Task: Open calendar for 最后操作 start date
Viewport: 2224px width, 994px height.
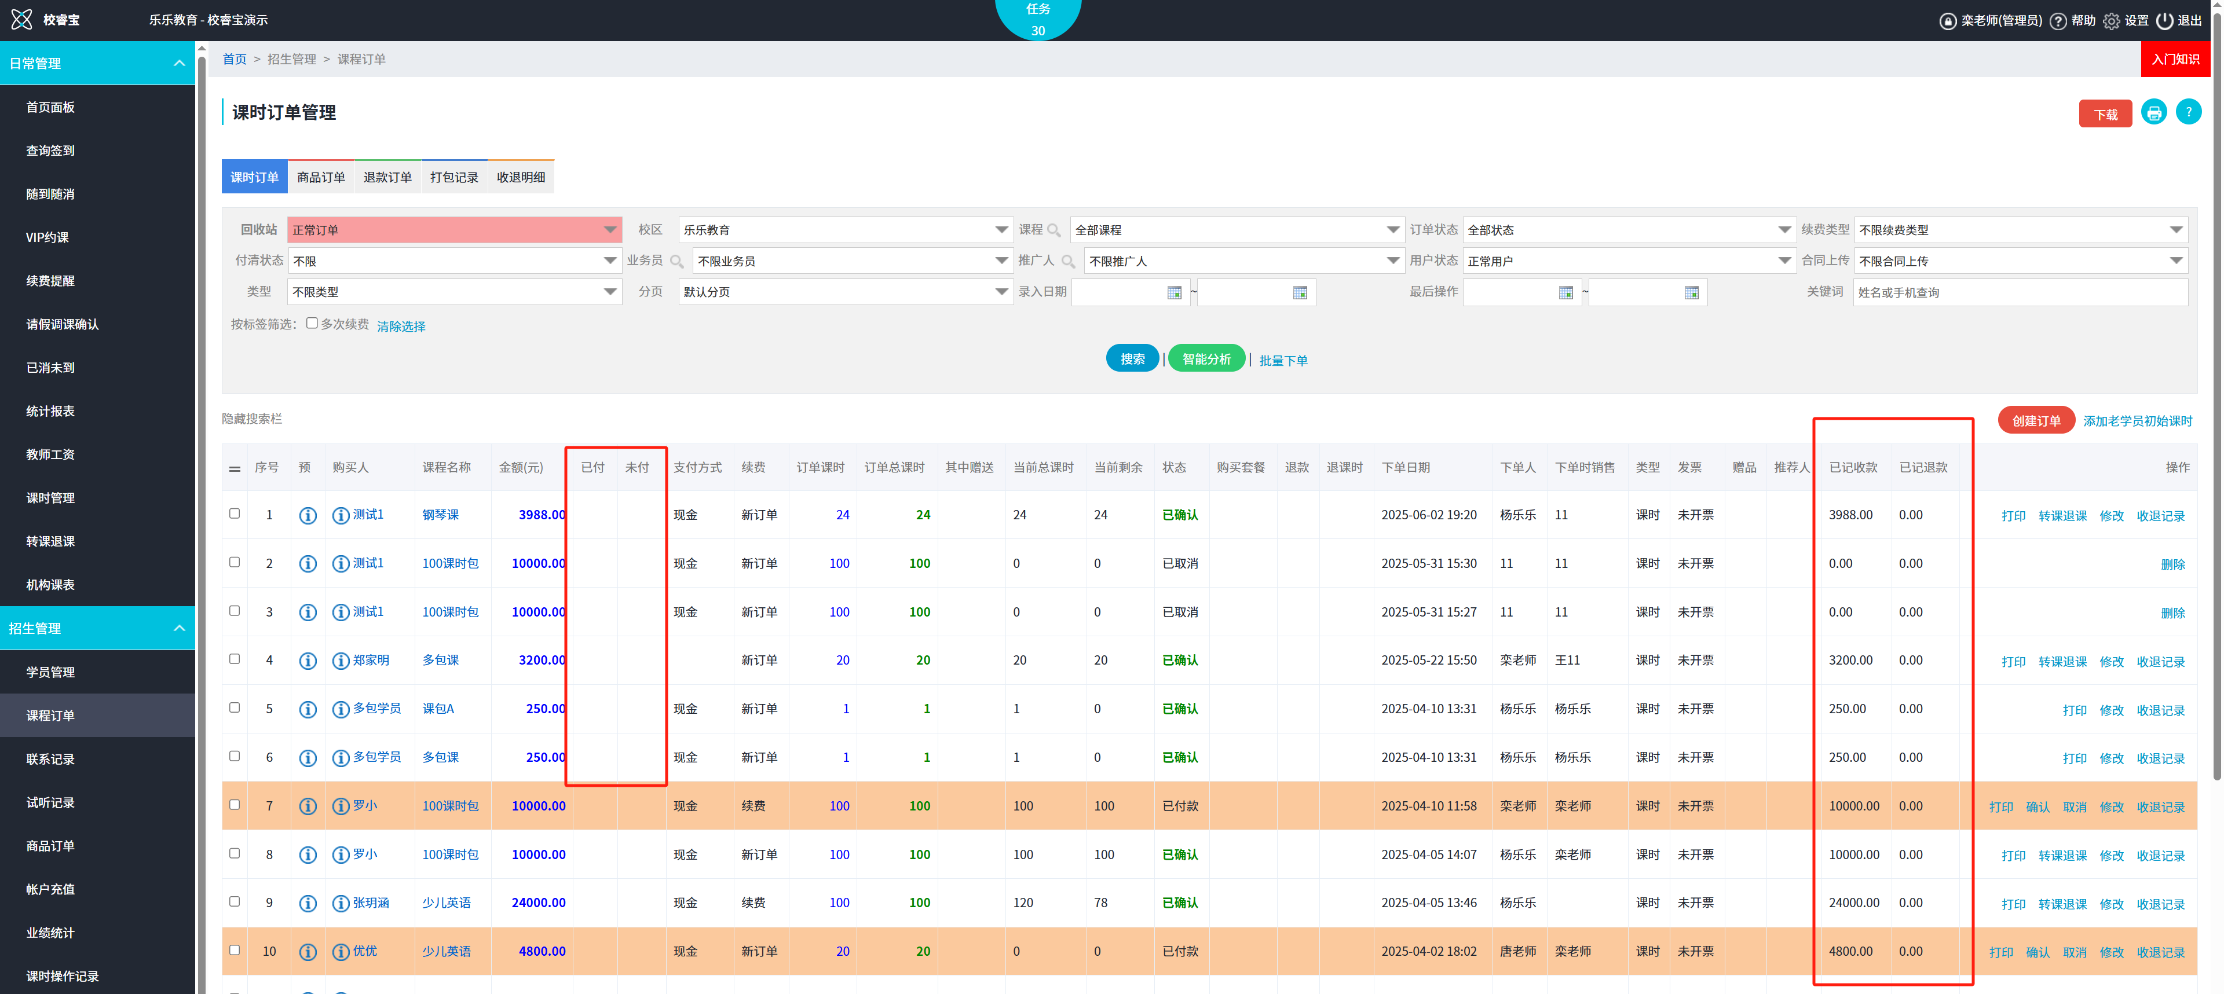Action: point(1566,292)
